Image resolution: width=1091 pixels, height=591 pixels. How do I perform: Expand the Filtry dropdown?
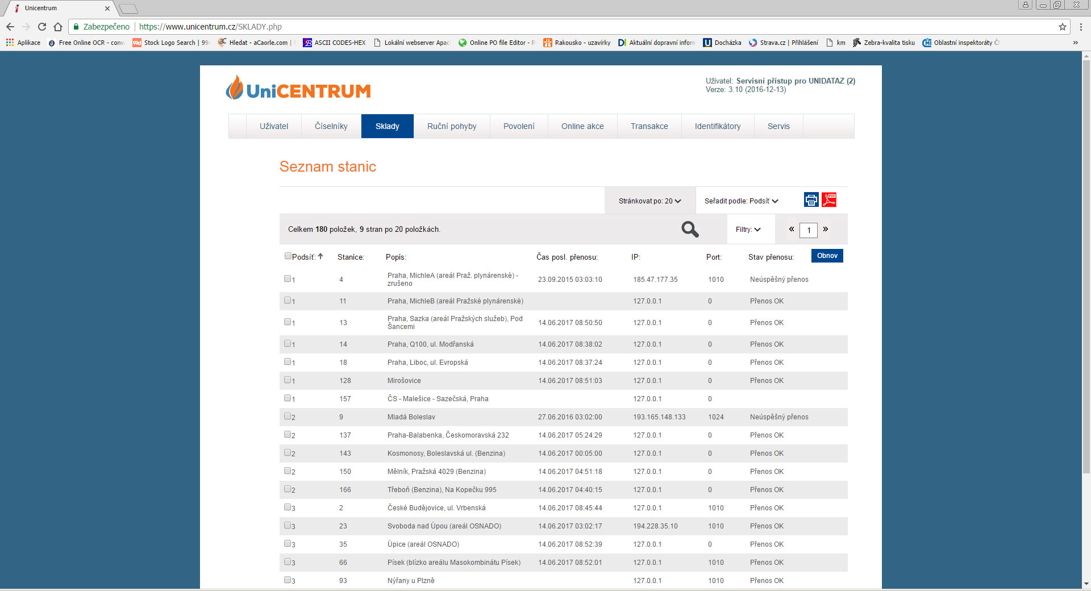click(x=748, y=230)
